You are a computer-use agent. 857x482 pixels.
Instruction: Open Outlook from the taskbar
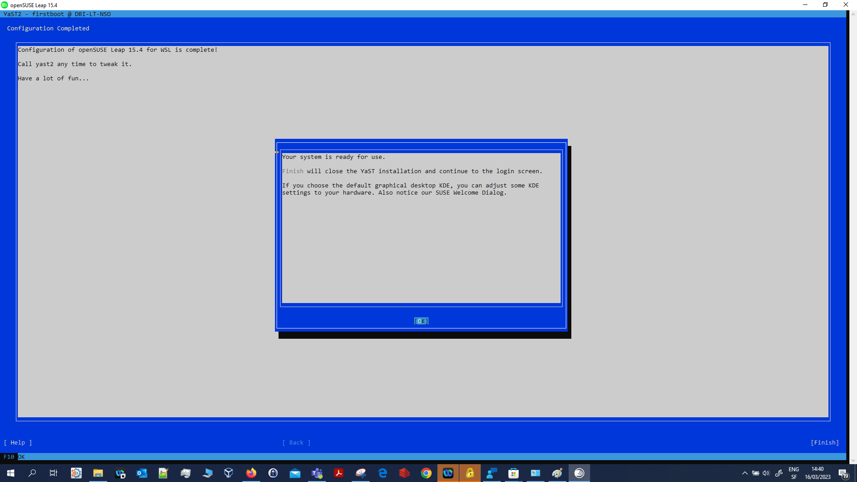pos(141,473)
